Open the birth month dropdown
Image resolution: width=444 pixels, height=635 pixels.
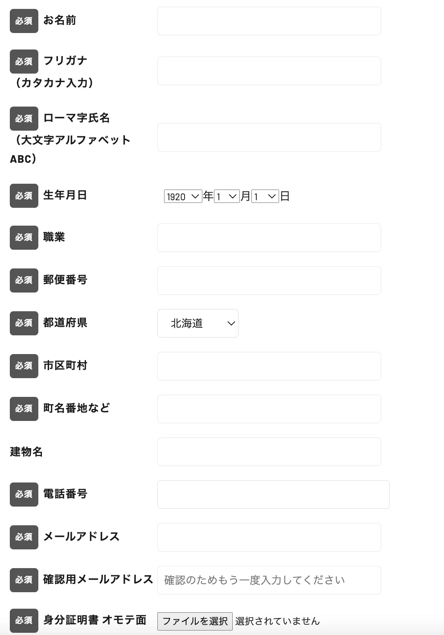227,196
